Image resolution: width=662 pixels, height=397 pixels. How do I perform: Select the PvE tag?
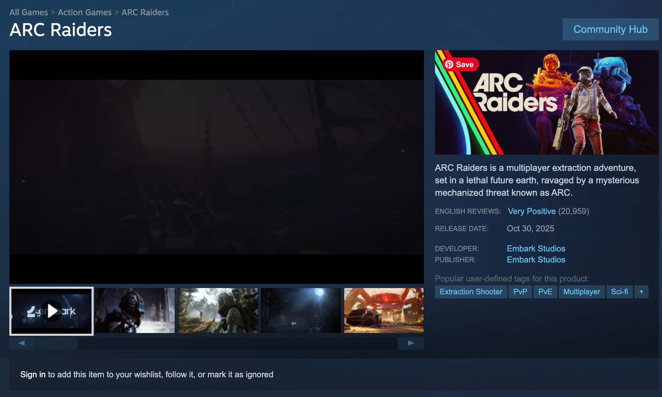point(545,292)
